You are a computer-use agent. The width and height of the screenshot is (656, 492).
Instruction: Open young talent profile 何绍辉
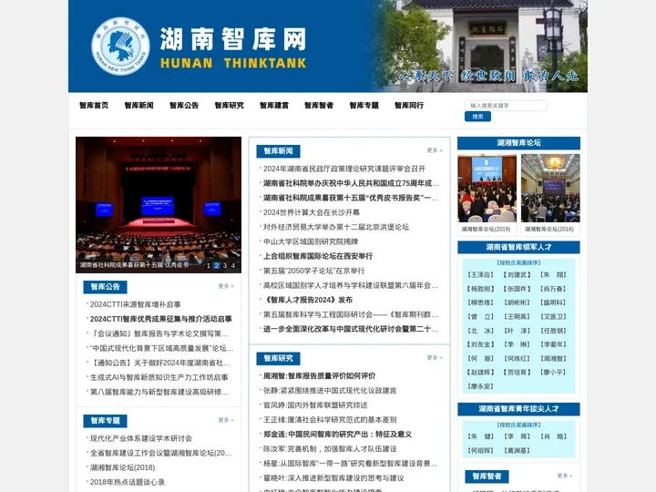(480, 451)
